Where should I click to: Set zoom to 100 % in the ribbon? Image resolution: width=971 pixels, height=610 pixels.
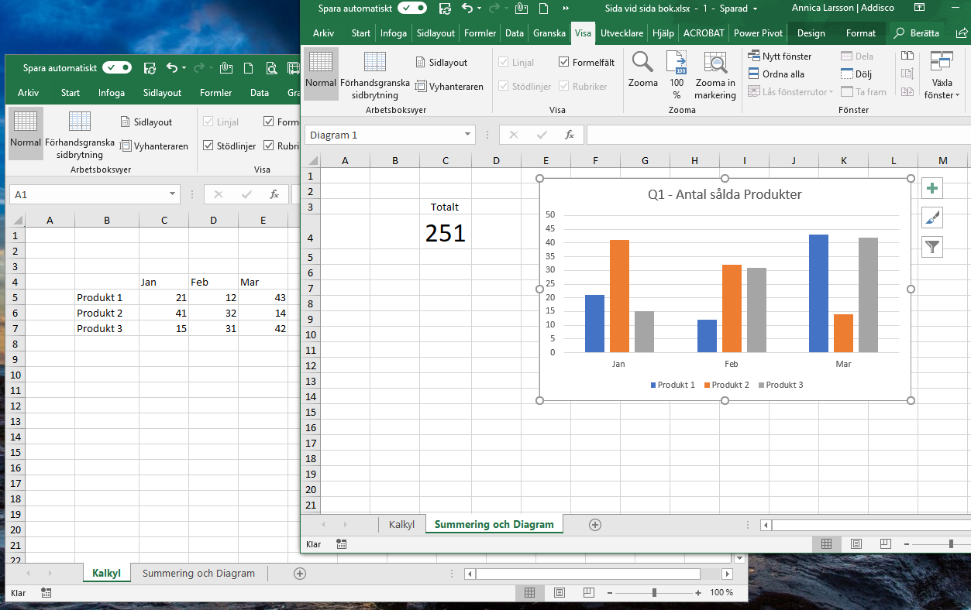[x=677, y=74]
